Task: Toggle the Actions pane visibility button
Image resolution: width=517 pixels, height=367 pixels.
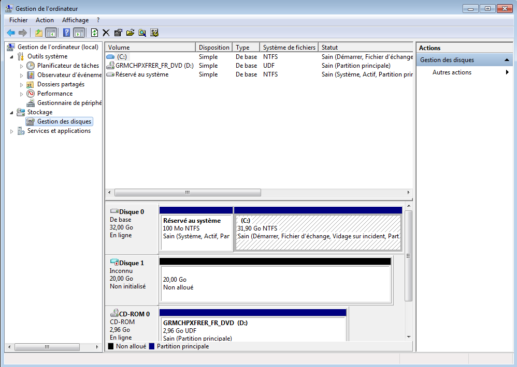Action: click(79, 33)
